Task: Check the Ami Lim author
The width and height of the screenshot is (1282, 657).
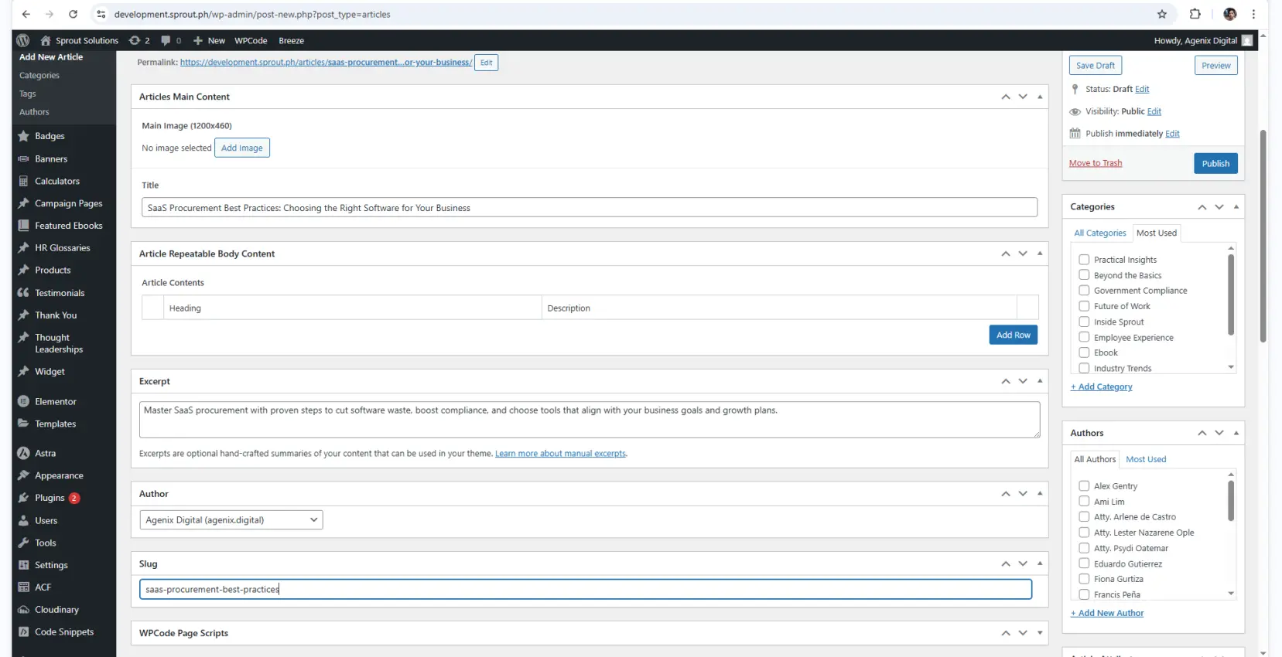Action: click(x=1084, y=502)
